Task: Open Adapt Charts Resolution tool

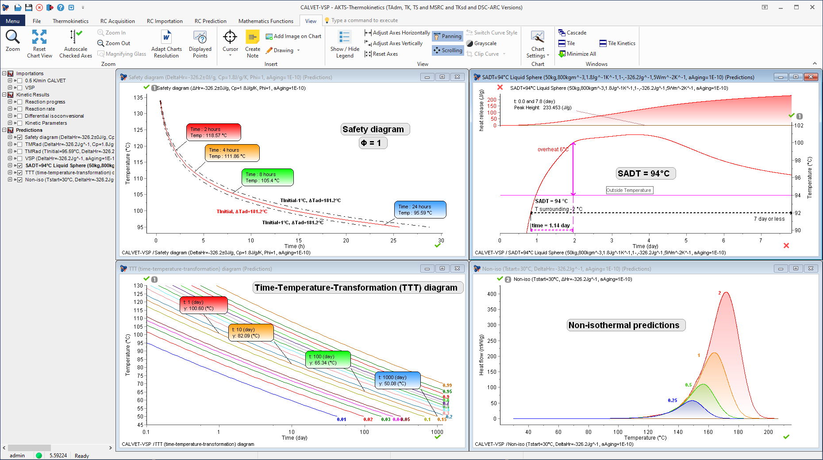Action: point(166,38)
